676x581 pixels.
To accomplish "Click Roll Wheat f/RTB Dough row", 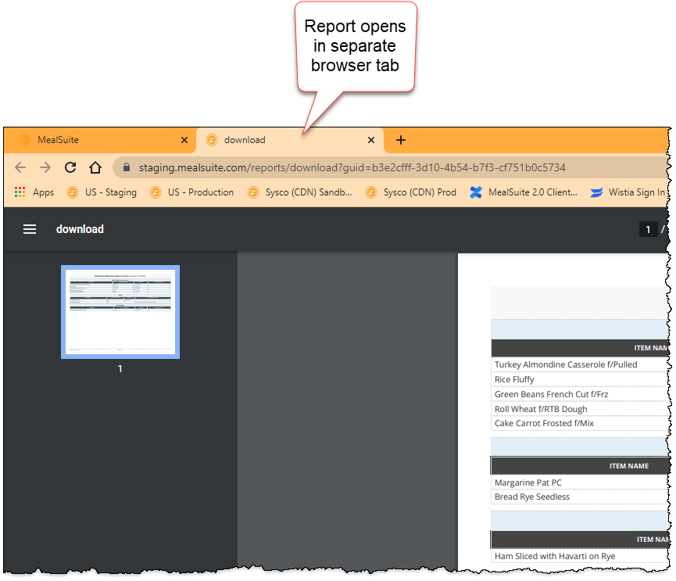I will click(x=581, y=409).
